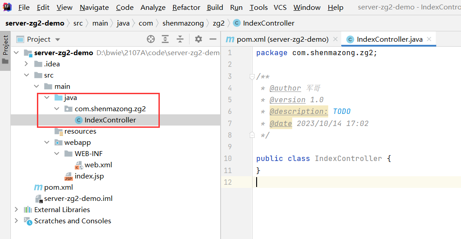Click the External Libraries icon

[28, 210]
